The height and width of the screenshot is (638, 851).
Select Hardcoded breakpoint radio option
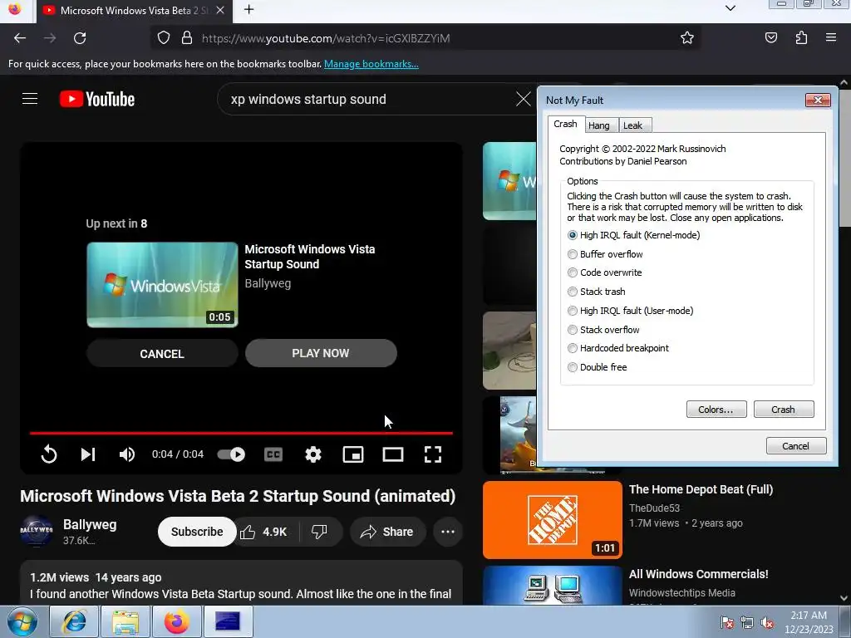pos(572,348)
